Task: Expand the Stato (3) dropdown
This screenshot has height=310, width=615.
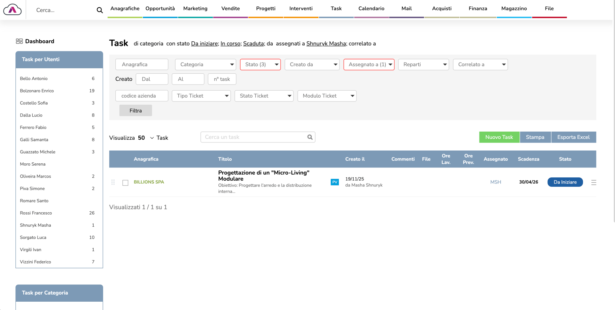Action: point(260,64)
